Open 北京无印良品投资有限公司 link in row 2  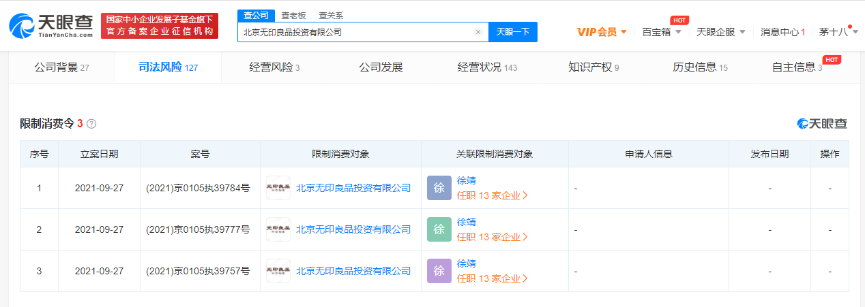pyautogui.click(x=353, y=230)
